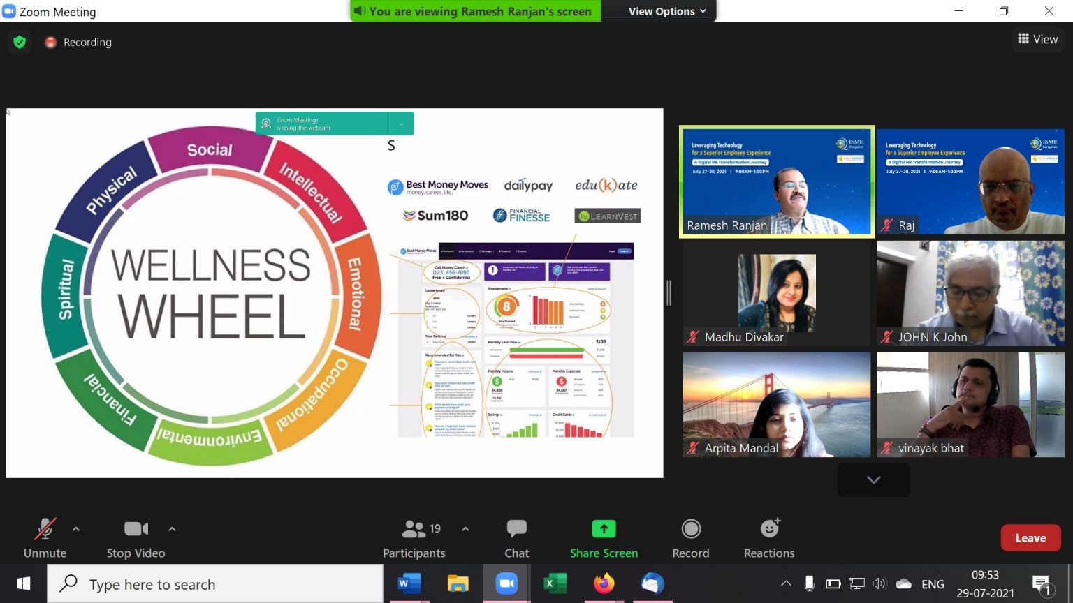Open the View menu top right
The height and width of the screenshot is (603, 1073).
tap(1038, 39)
